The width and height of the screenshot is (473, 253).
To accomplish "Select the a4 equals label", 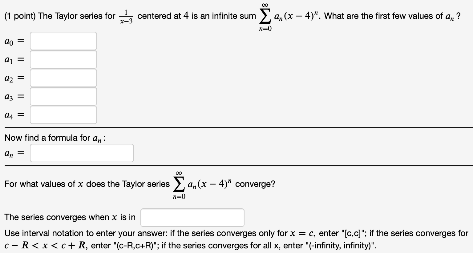I will click(x=13, y=114).
